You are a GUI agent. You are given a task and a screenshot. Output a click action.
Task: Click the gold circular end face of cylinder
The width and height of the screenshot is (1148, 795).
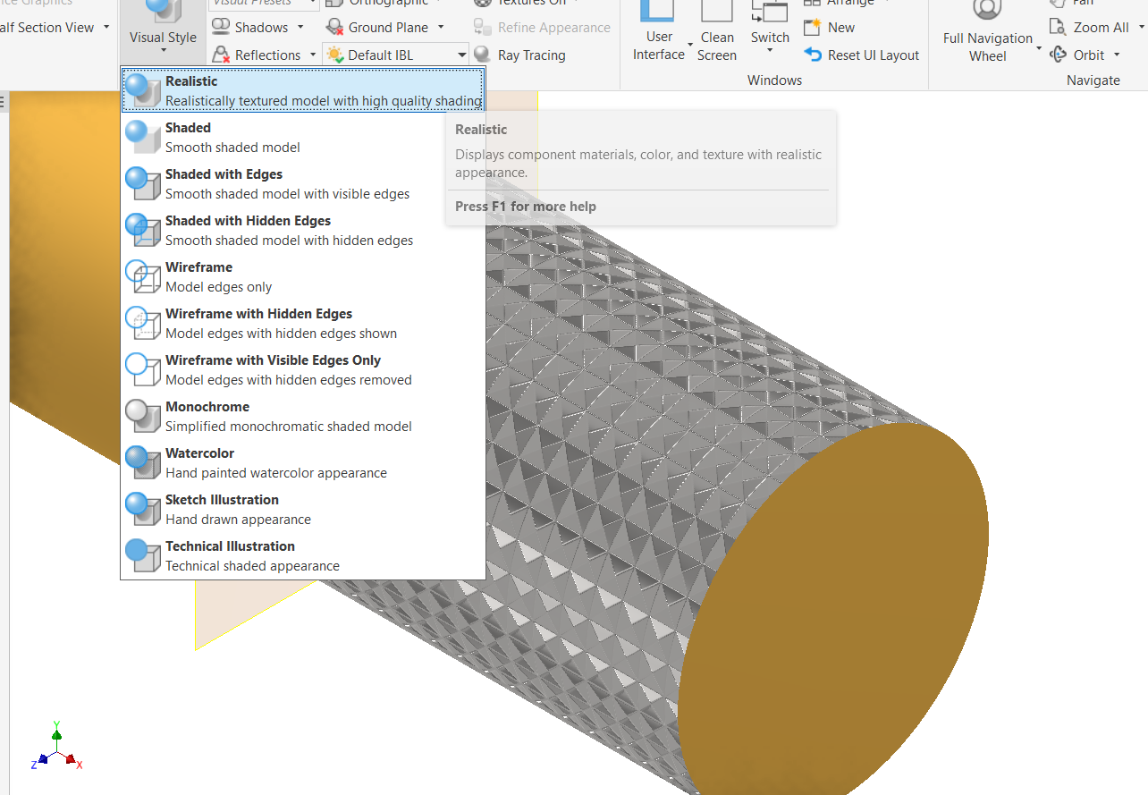coord(833,608)
